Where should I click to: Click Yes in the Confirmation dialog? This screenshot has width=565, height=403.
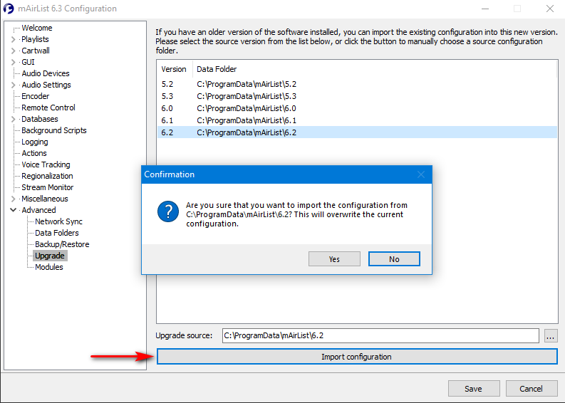(x=334, y=259)
